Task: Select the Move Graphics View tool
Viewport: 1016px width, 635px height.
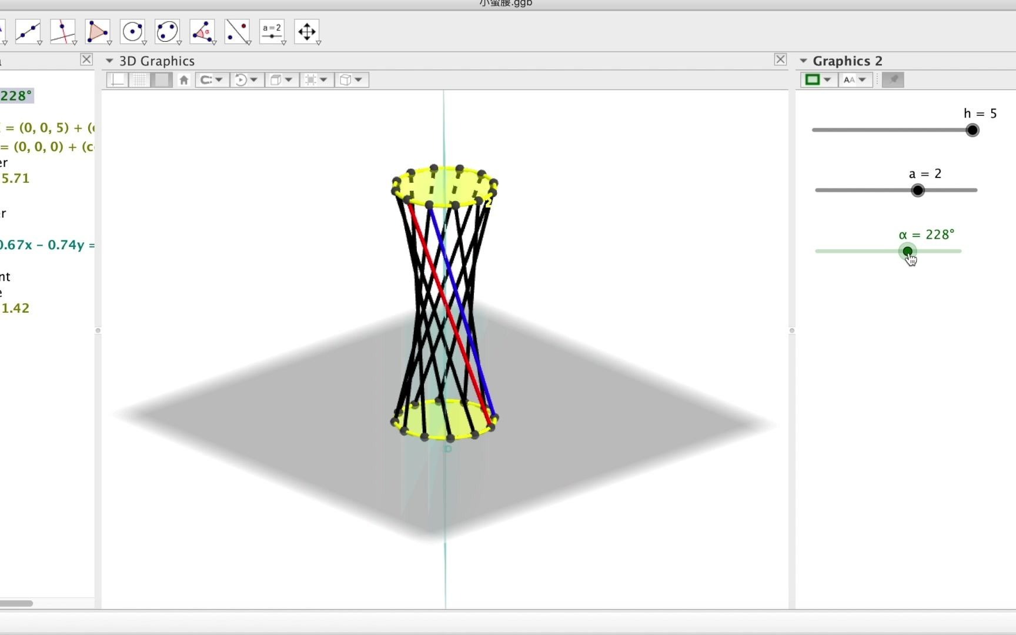Action: coord(307,31)
